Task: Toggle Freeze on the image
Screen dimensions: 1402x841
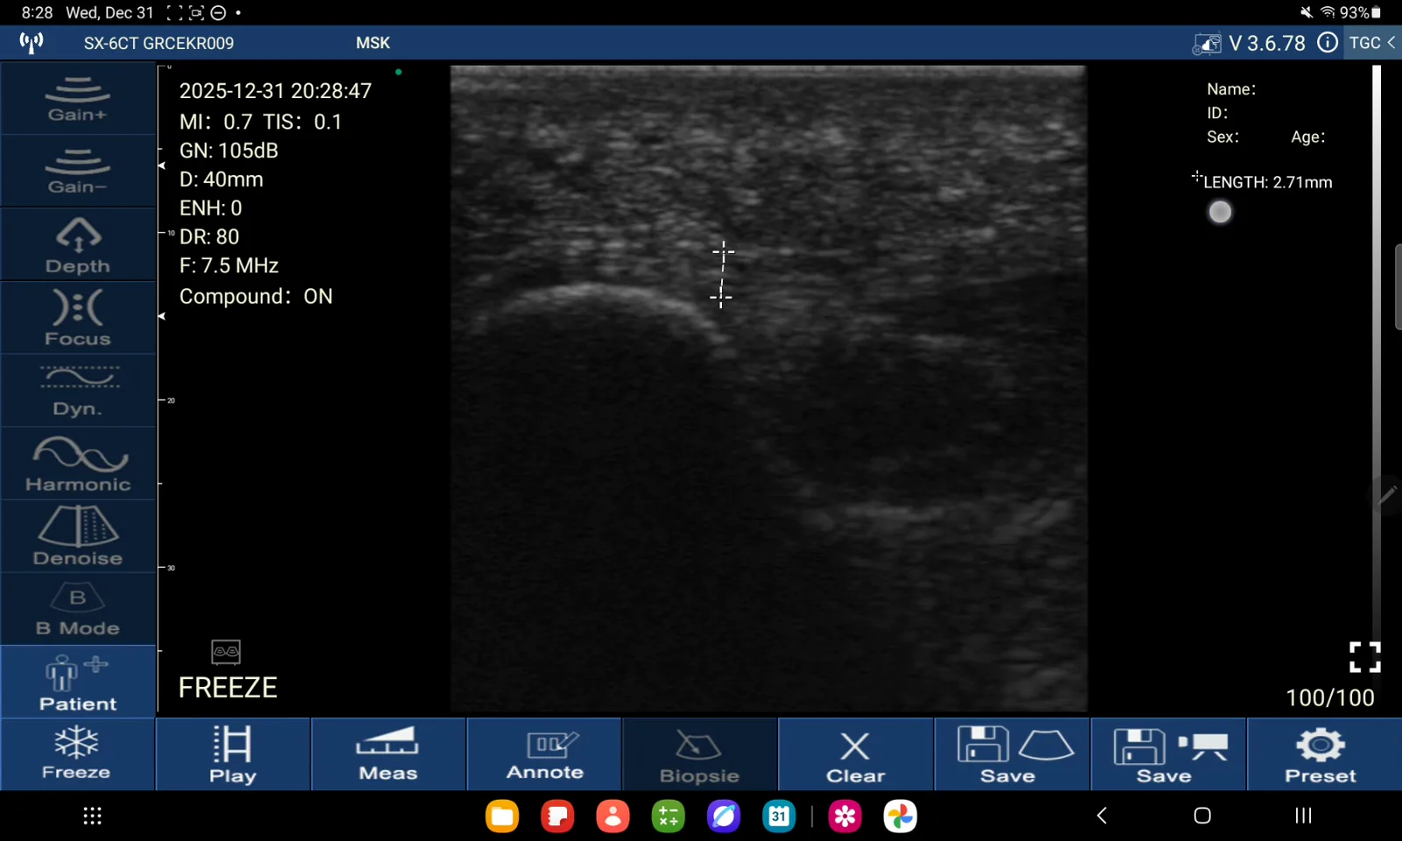Action: coord(77,754)
